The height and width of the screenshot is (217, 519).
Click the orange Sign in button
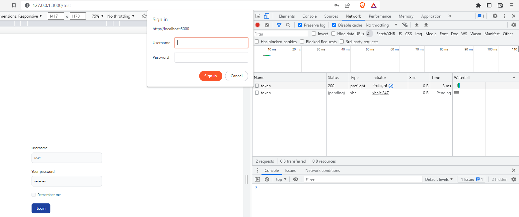click(x=210, y=76)
